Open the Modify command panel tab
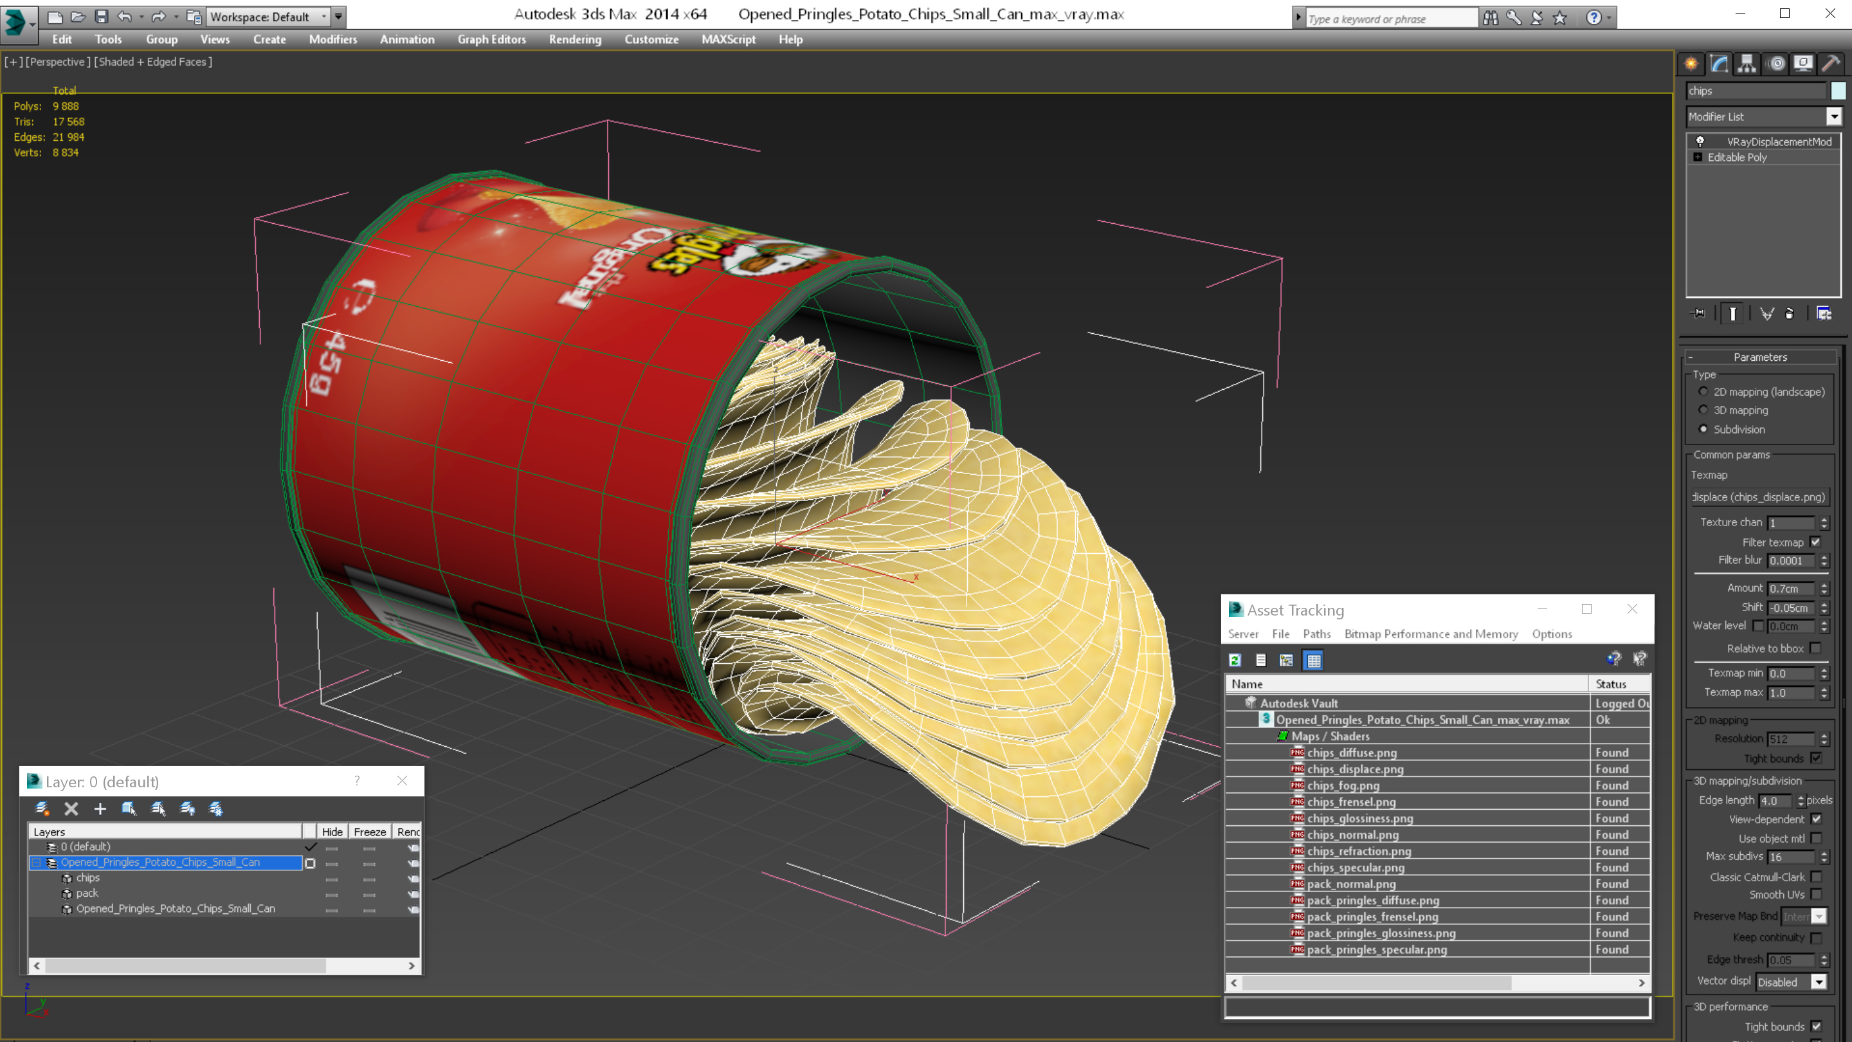Viewport: 1852px width, 1042px height. [1719, 64]
